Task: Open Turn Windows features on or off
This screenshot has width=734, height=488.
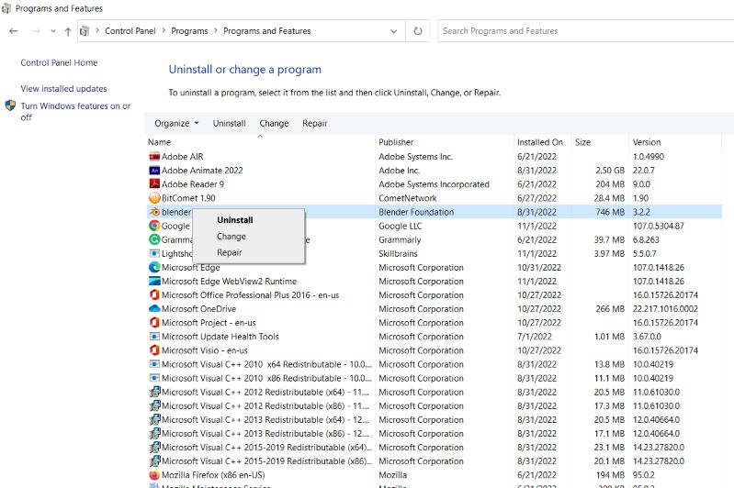Action: [x=75, y=112]
